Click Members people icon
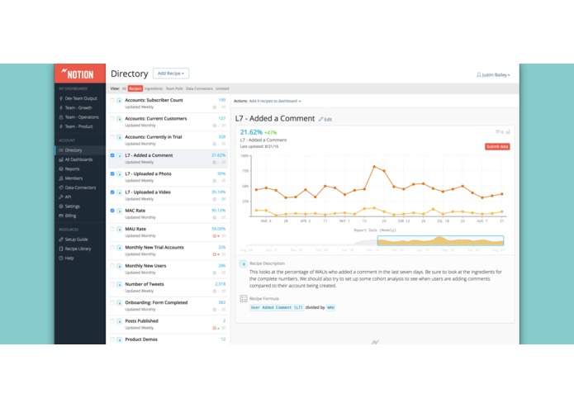This screenshot has height=408, width=574. click(61, 178)
